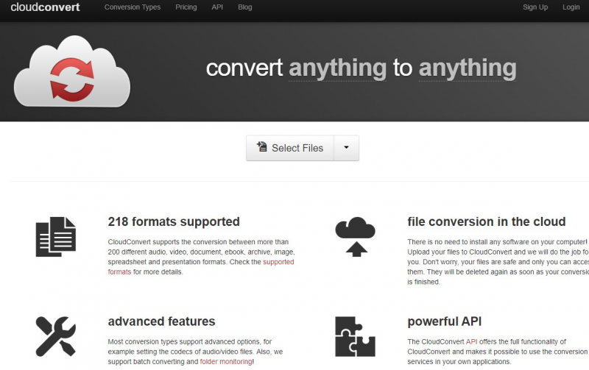Follow the red API link in the paragraph
589x370 pixels.
tap(471, 342)
